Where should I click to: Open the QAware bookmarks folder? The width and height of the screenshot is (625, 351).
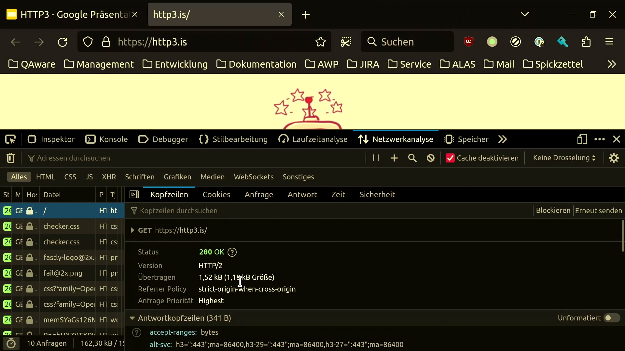[x=32, y=64]
